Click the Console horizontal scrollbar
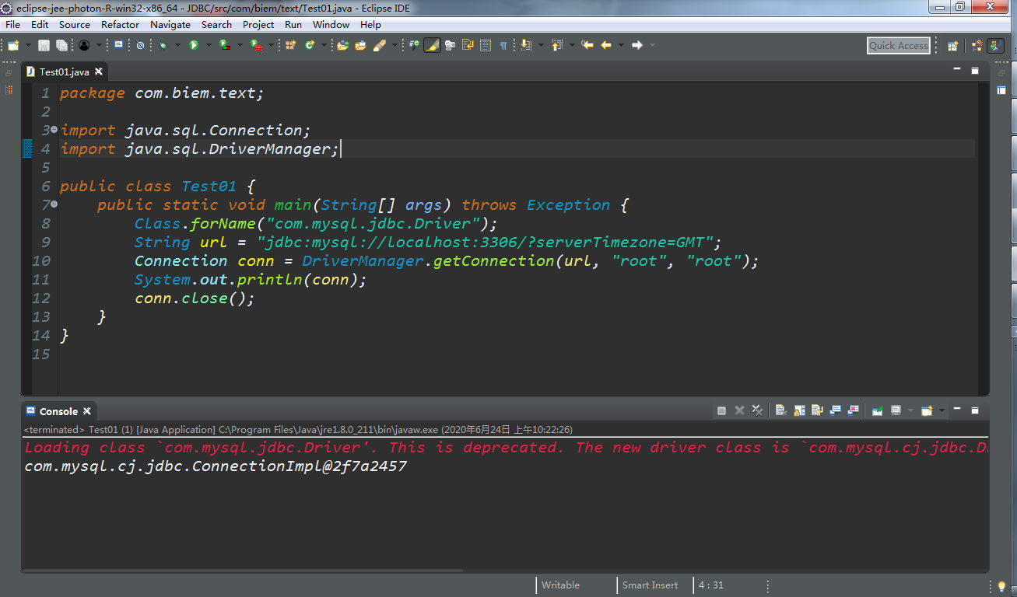 tap(242, 571)
